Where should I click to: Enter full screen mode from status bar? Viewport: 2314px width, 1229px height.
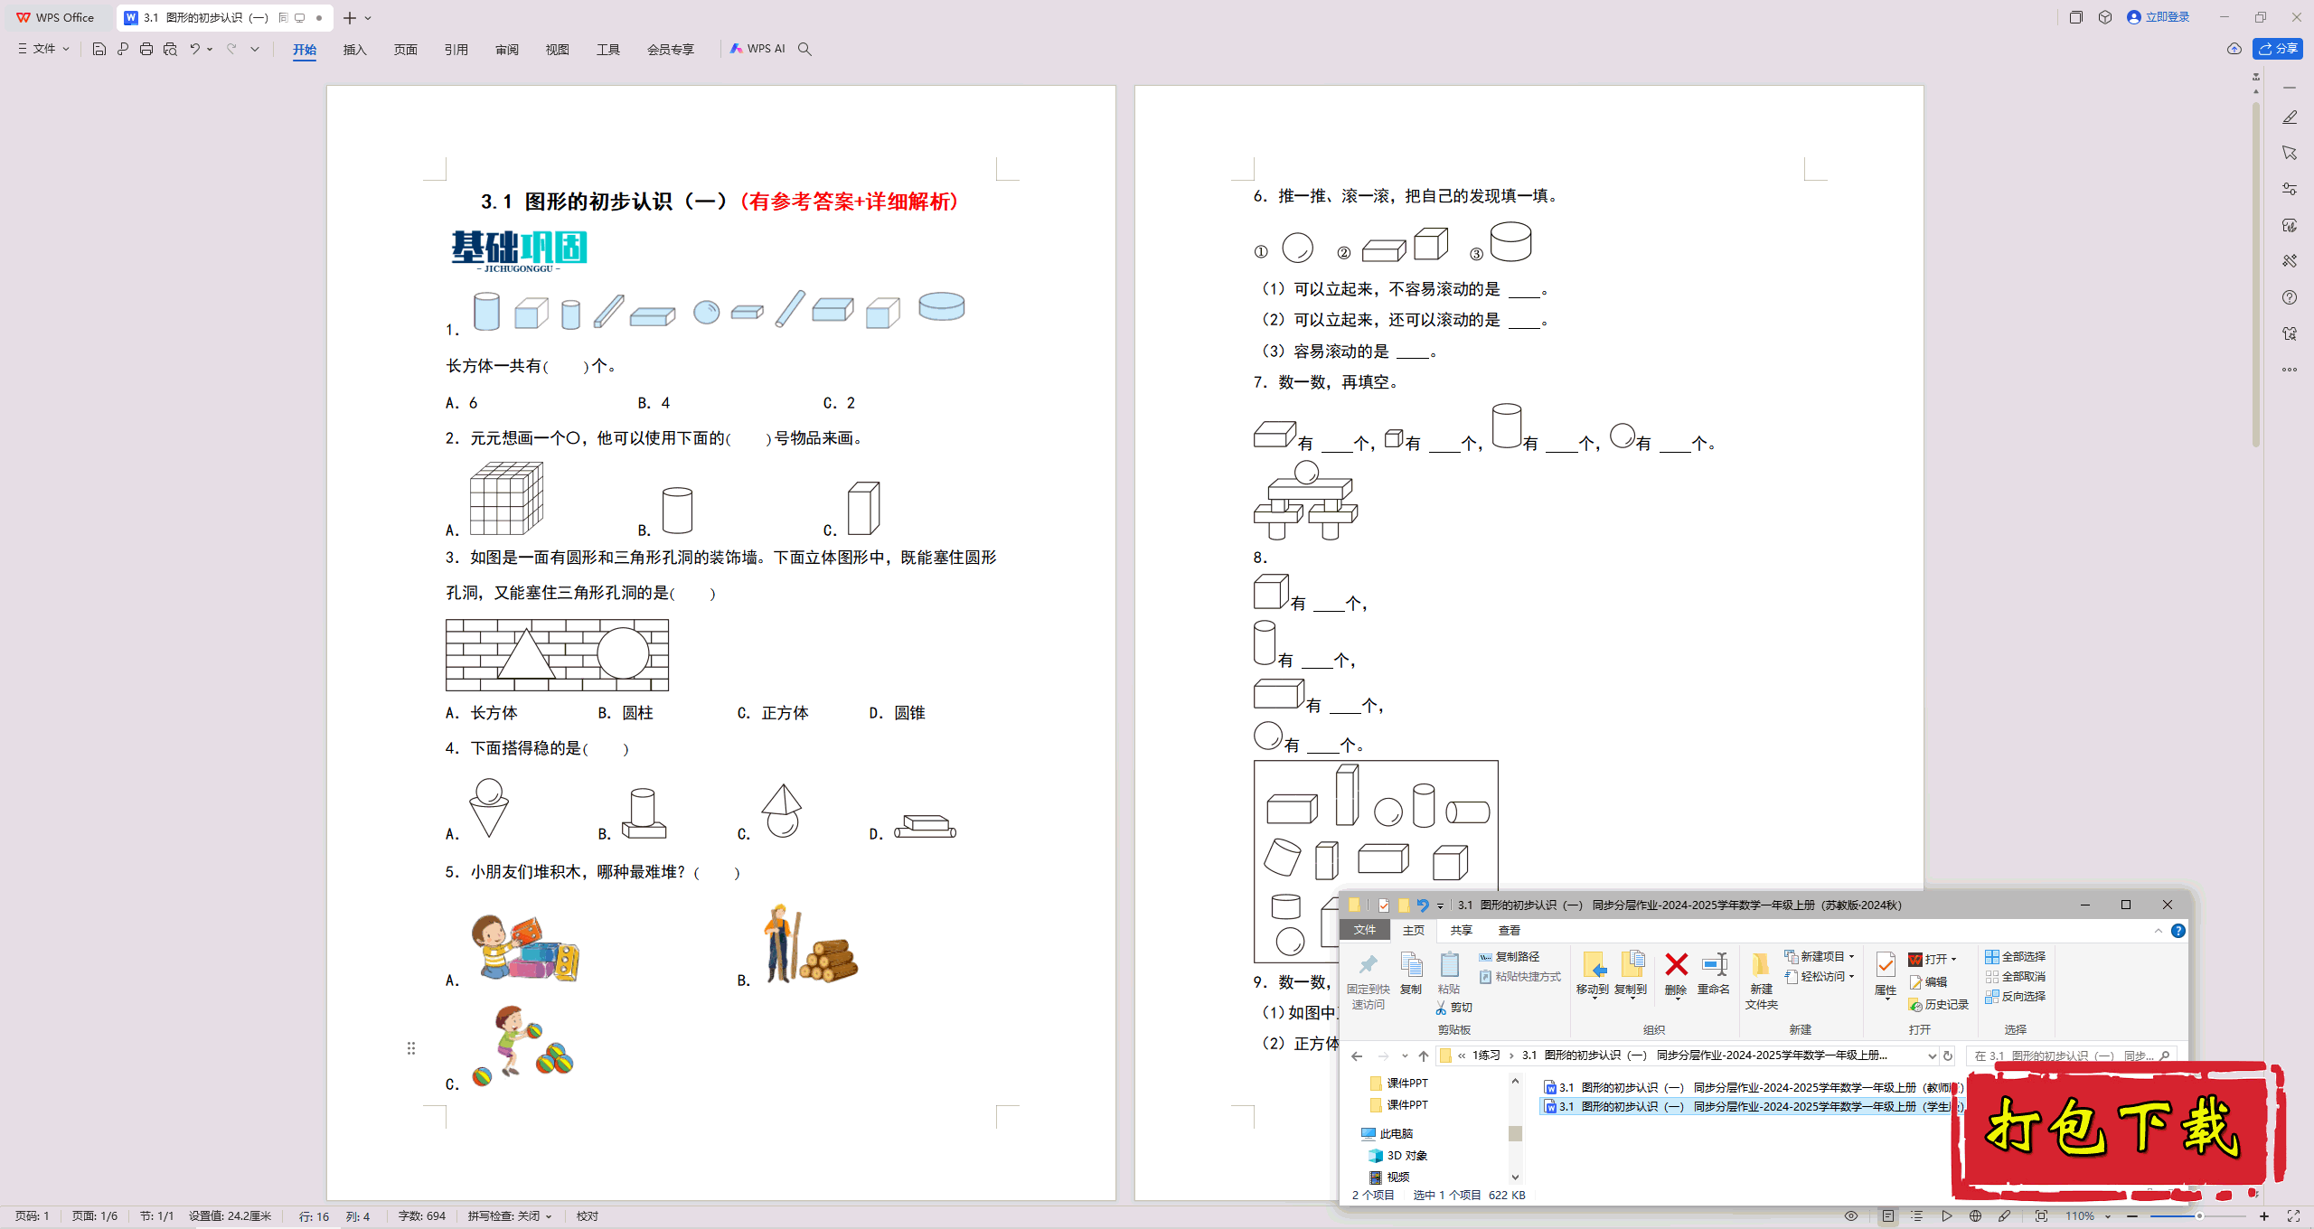tap(2293, 1216)
